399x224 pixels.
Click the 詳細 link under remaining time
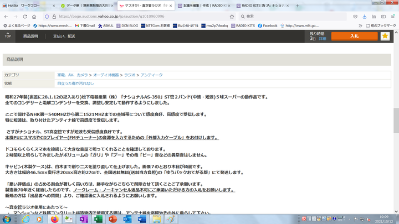[322, 39]
